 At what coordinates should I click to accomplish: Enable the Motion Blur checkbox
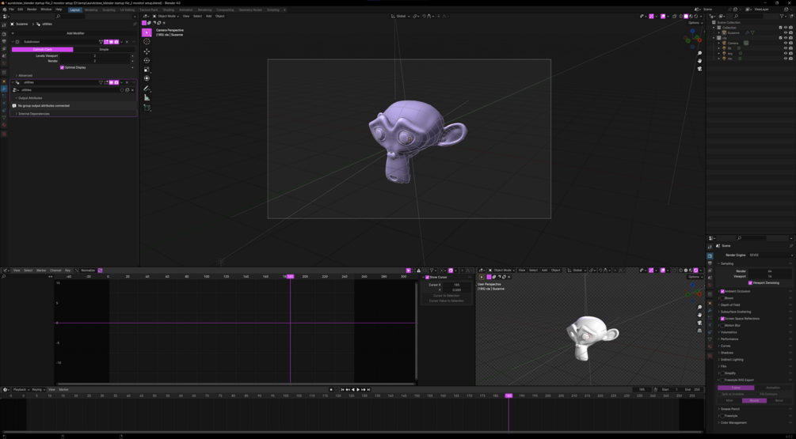click(x=722, y=325)
